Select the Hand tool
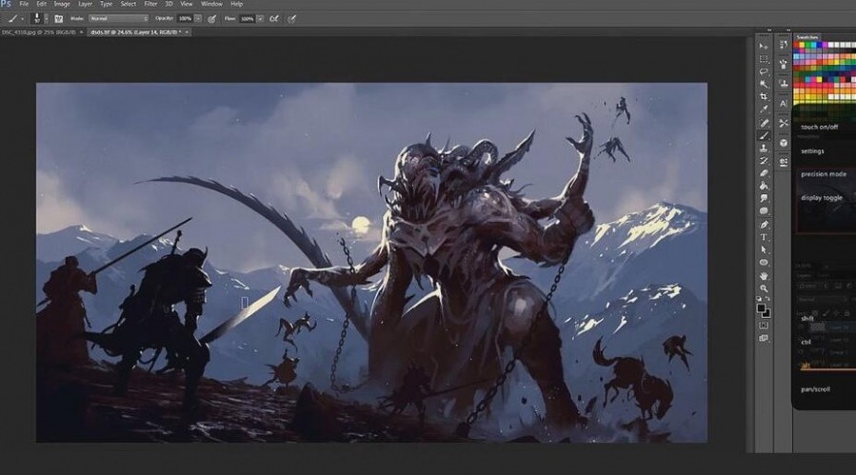This screenshot has width=856, height=475. 764,276
